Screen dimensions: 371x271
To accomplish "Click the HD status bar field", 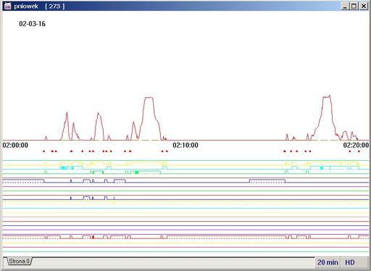I will tap(354, 262).
